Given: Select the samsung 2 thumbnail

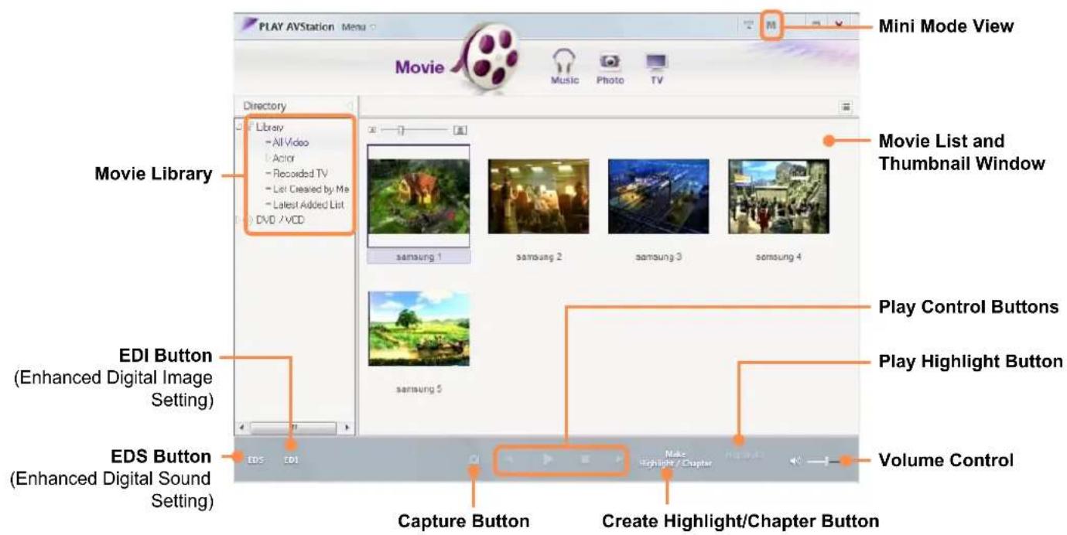Looking at the screenshot, I should [x=539, y=196].
